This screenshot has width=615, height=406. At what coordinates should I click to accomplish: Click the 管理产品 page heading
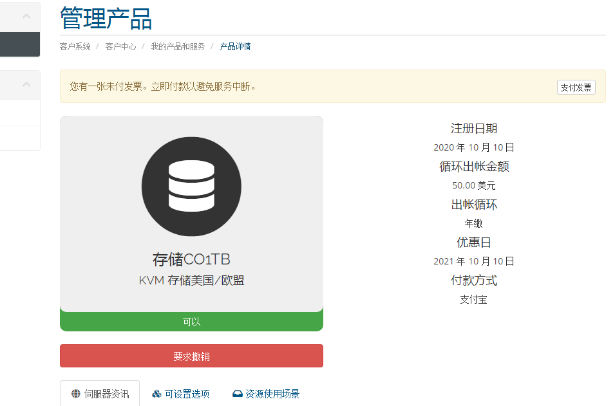click(106, 19)
